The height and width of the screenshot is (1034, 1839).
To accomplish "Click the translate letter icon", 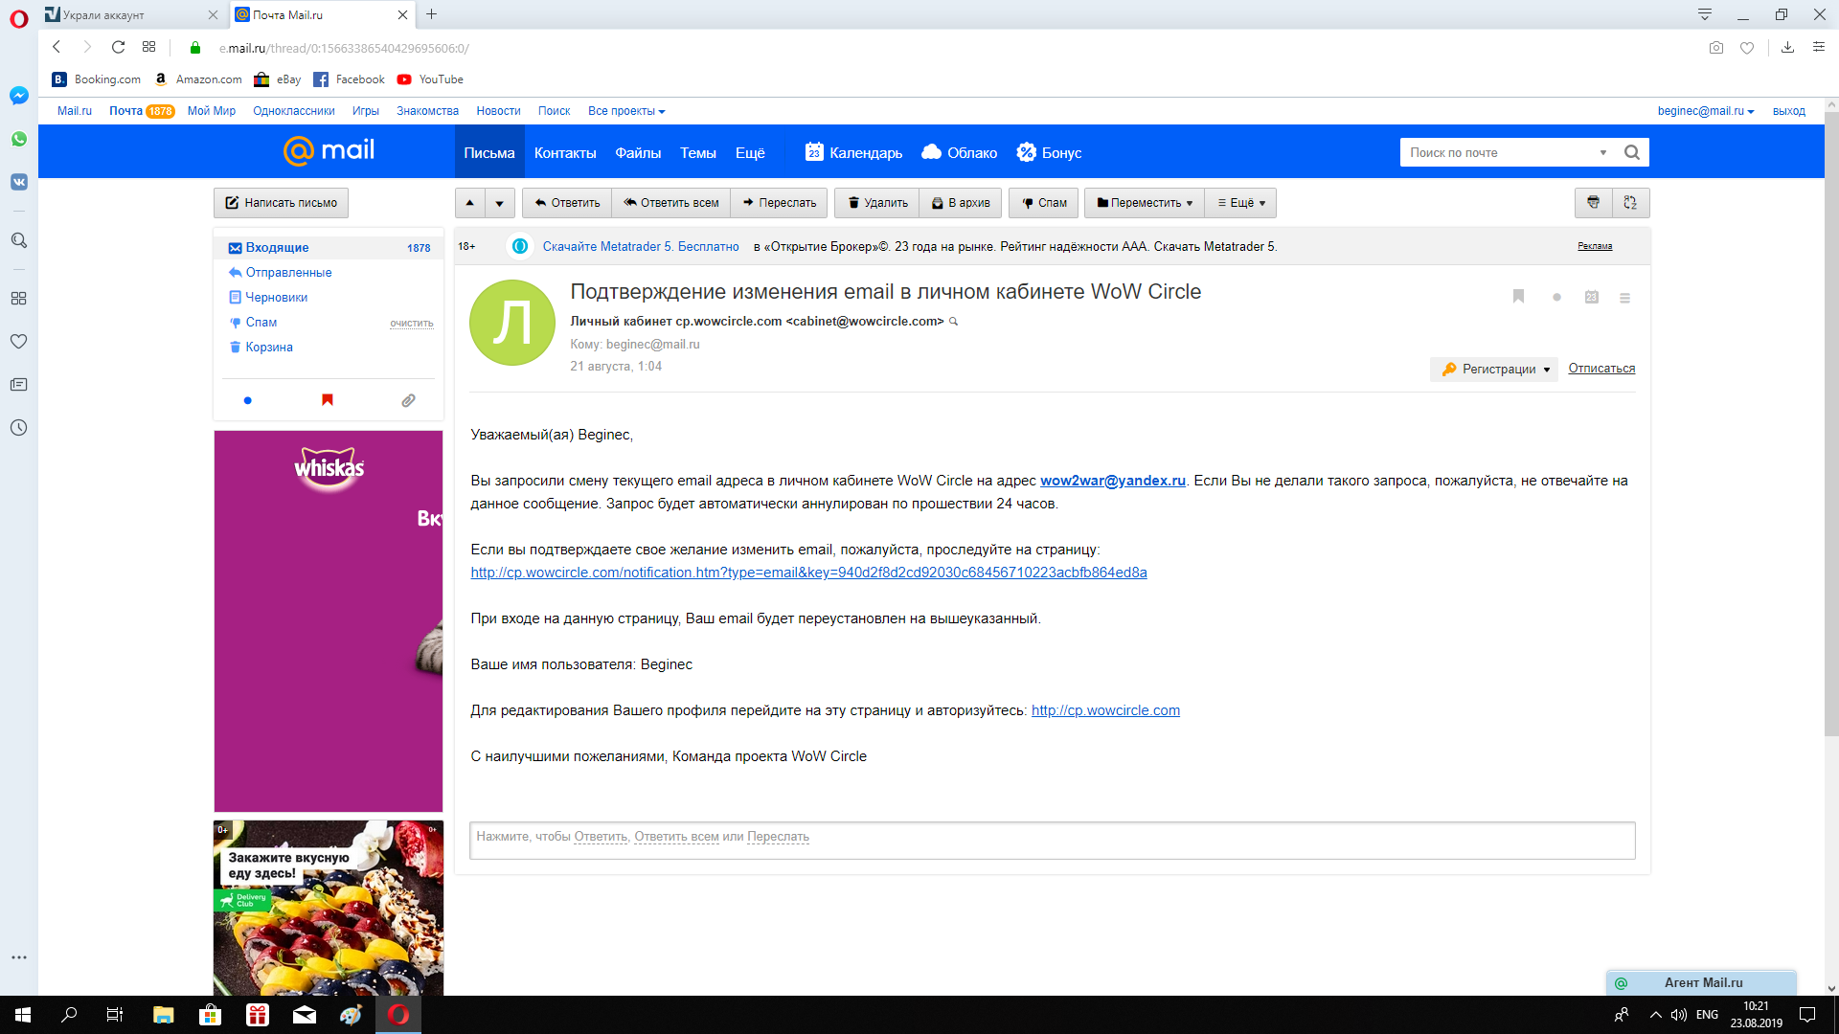I will pos(1630,203).
